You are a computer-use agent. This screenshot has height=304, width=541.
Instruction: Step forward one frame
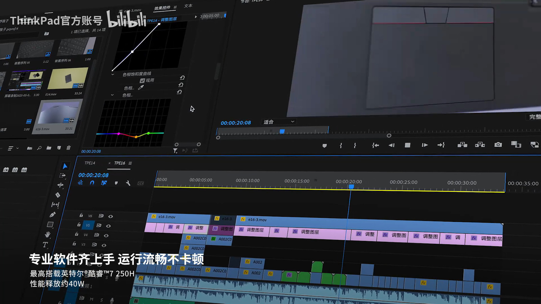[425, 145]
